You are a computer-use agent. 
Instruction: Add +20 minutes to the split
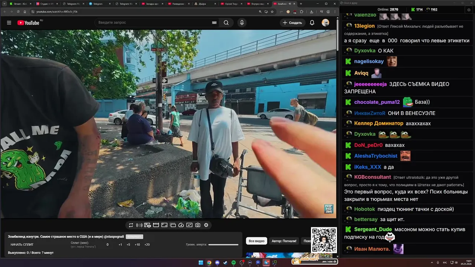pyautogui.click(x=147, y=245)
